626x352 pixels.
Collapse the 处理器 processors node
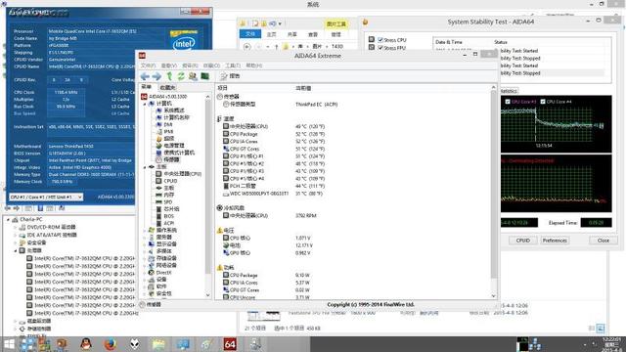[x=16, y=250]
